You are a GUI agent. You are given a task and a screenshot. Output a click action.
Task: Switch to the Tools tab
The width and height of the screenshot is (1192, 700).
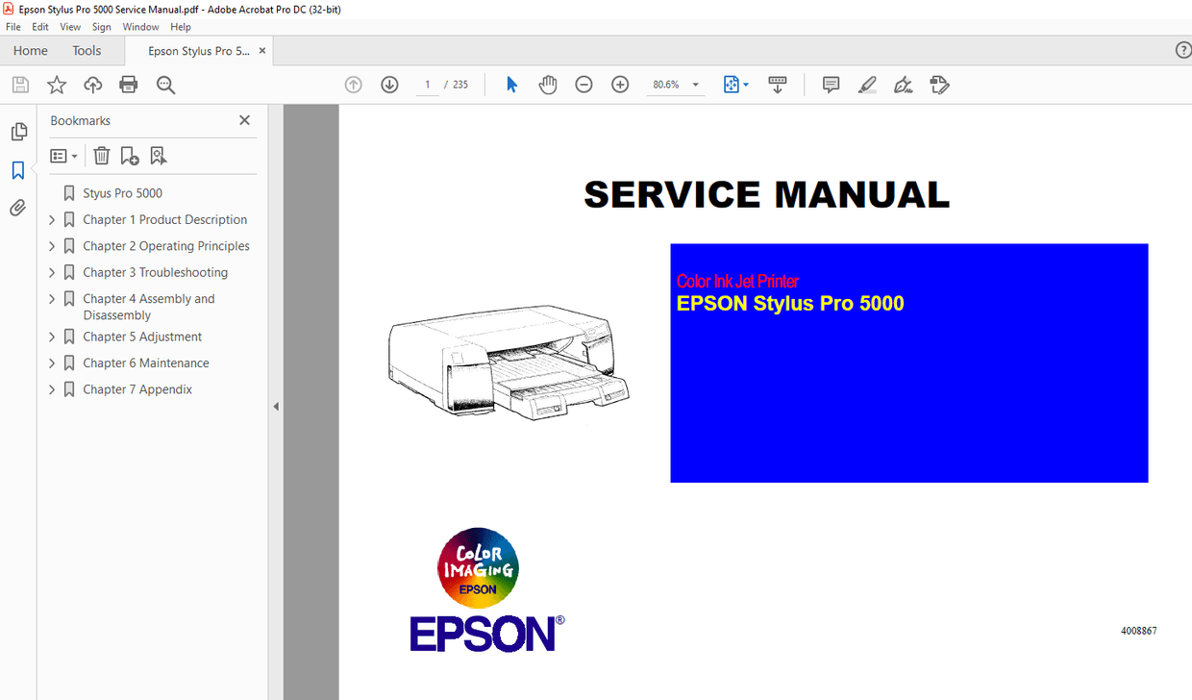(87, 50)
